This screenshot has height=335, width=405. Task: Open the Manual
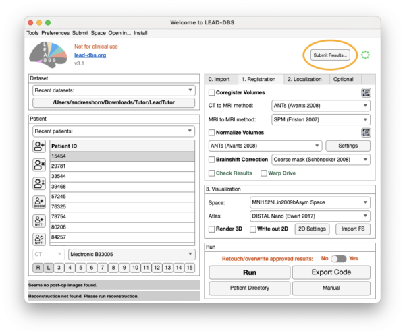[331, 288]
